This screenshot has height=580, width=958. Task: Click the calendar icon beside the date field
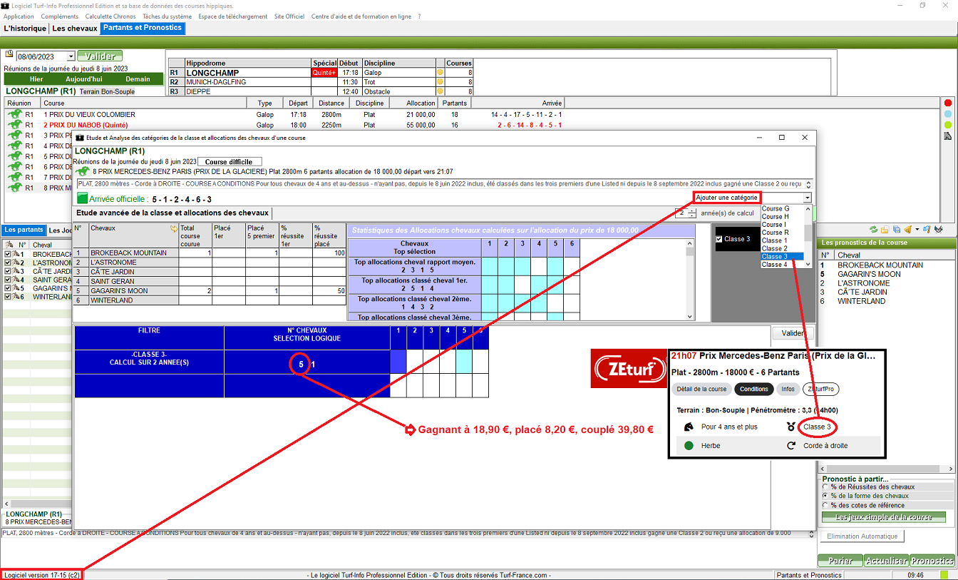click(9, 55)
